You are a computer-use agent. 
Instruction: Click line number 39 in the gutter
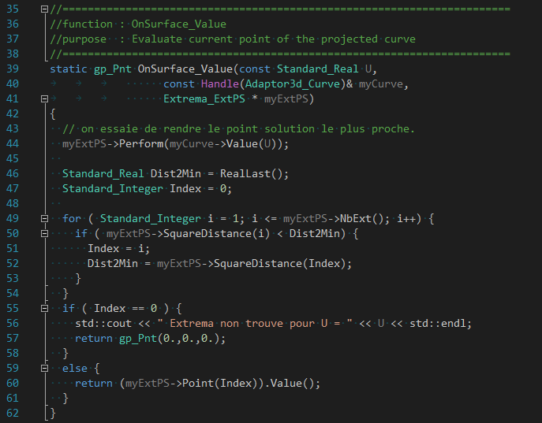[13, 69]
